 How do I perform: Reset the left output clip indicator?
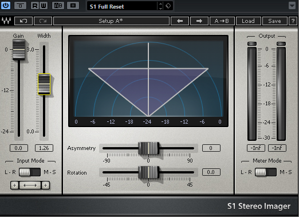click(252, 44)
